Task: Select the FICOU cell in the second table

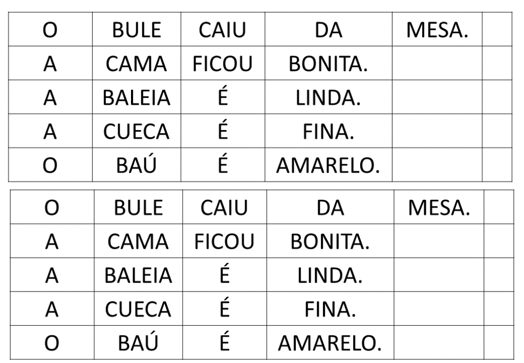Action: click(225, 242)
